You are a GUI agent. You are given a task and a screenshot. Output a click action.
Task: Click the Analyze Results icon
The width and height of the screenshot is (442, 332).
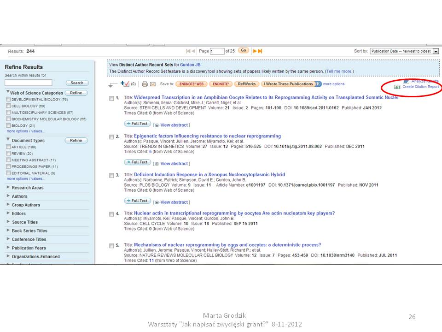tap(406, 81)
